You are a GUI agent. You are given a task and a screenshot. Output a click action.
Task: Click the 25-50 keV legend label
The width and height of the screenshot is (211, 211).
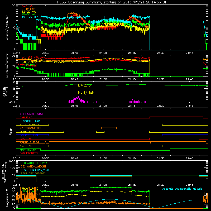(x=29, y=14)
